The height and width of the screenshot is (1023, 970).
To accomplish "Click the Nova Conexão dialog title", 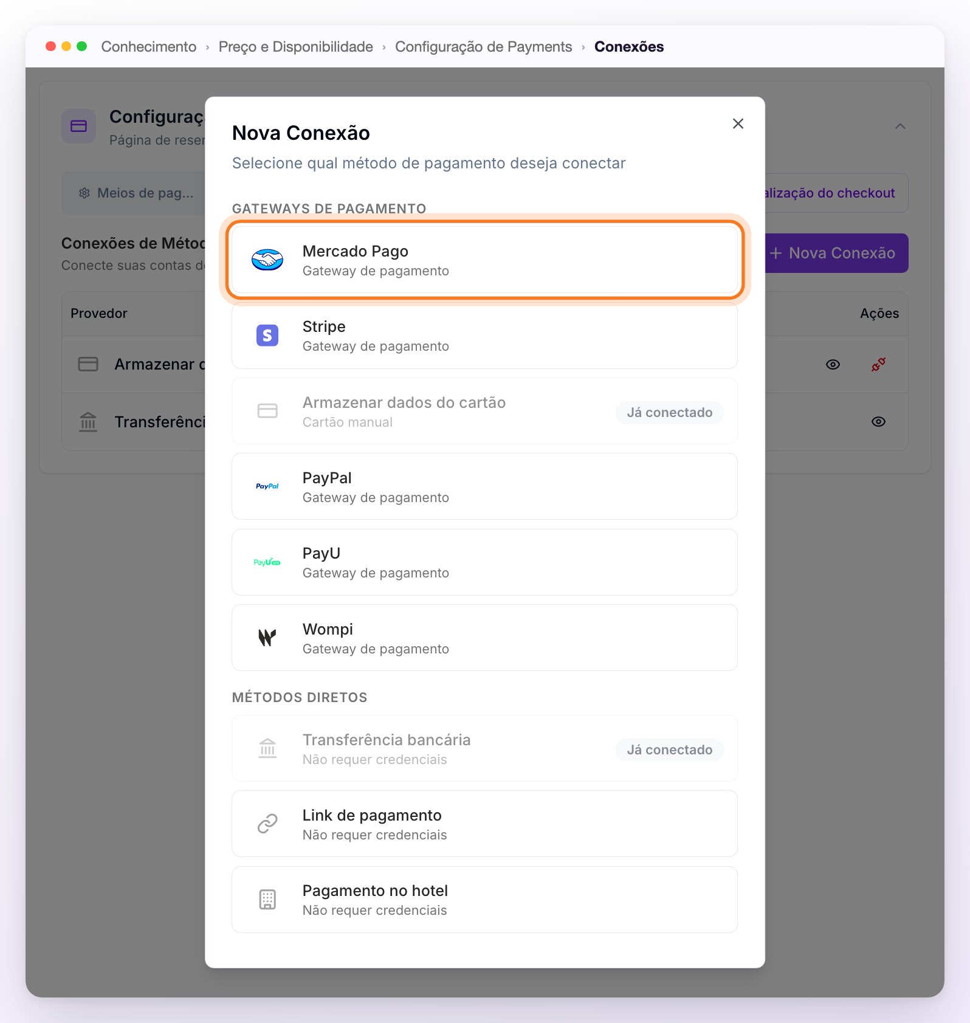I will [301, 133].
